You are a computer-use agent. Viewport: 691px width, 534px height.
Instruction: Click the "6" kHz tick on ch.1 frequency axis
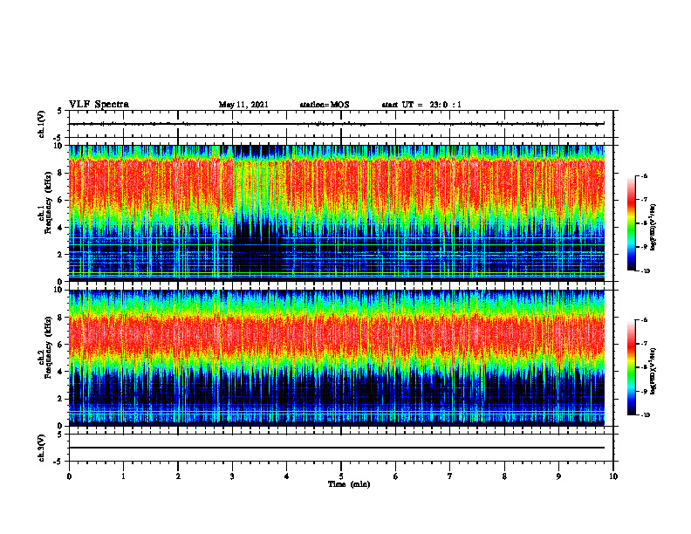pyautogui.click(x=60, y=201)
